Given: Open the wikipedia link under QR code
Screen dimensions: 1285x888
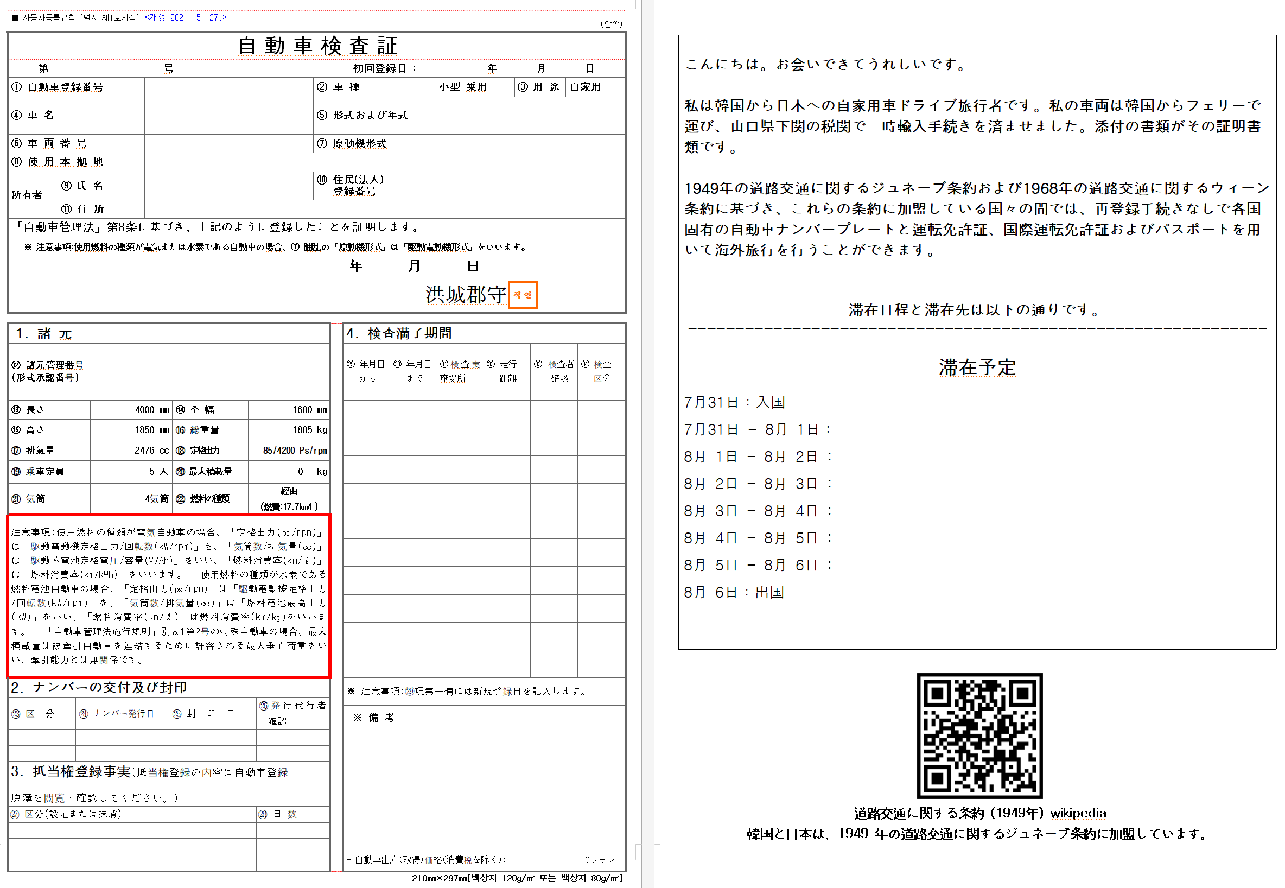Looking at the screenshot, I should 1078,813.
